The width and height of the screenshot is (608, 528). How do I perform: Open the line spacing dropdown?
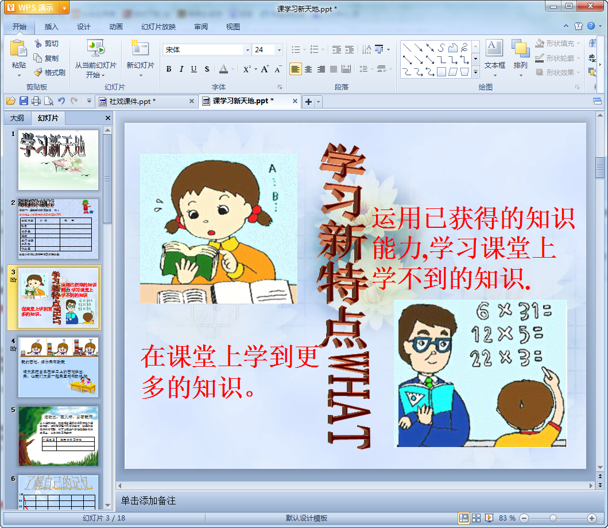pyautogui.click(x=372, y=69)
